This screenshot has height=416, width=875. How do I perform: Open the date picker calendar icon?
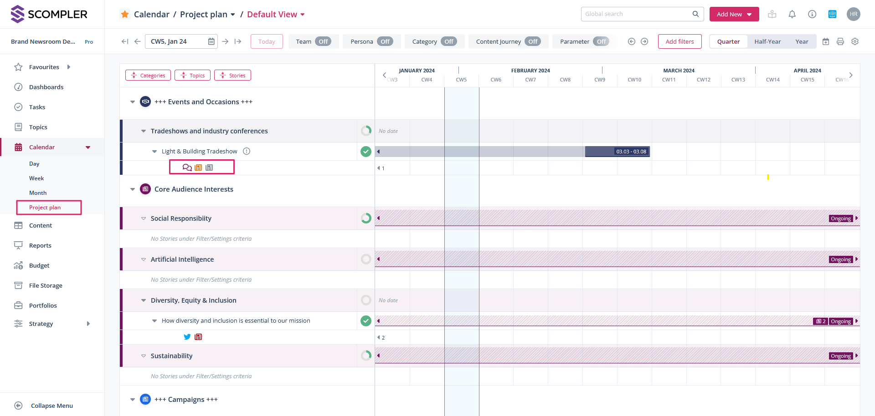pyautogui.click(x=211, y=41)
